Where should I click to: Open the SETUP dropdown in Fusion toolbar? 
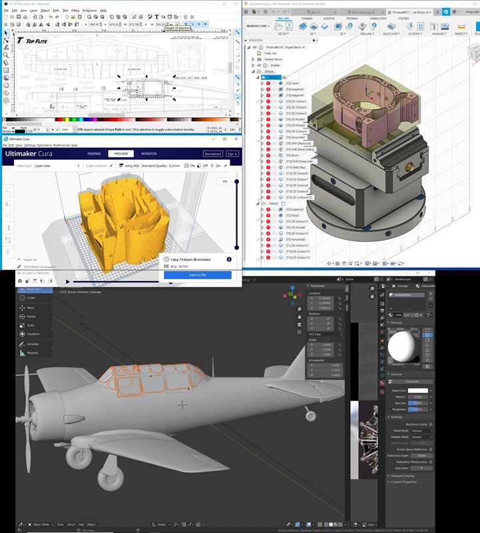(283, 34)
